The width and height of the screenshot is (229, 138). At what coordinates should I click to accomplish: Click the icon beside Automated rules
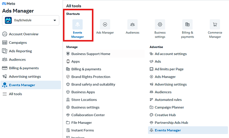tap(151, 100)
